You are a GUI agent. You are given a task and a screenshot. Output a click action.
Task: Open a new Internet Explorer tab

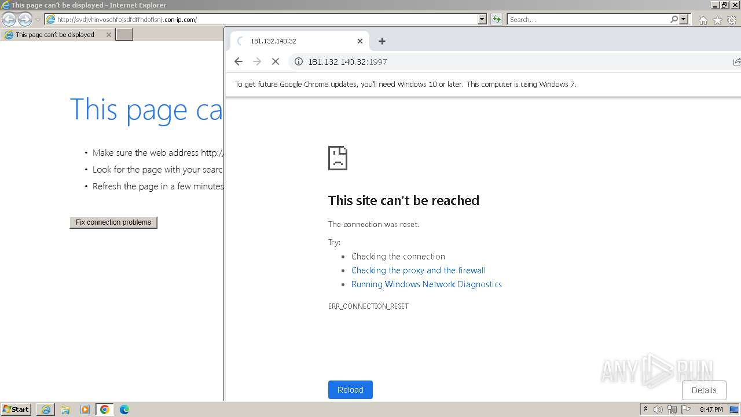124,35
